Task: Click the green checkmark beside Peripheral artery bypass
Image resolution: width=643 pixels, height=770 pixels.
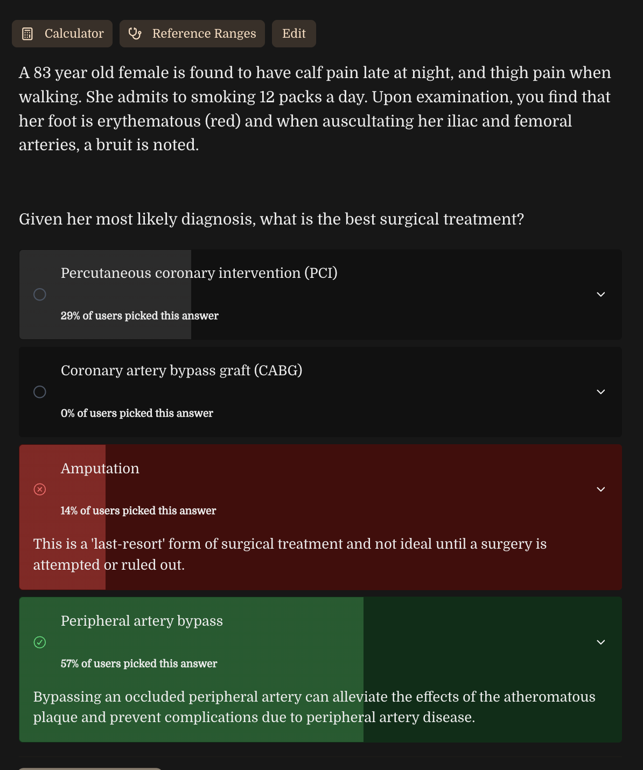Action: 40,642
